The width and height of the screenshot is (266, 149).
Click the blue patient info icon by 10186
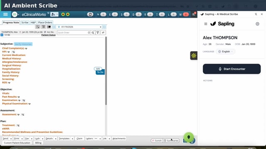click(2, 35)
